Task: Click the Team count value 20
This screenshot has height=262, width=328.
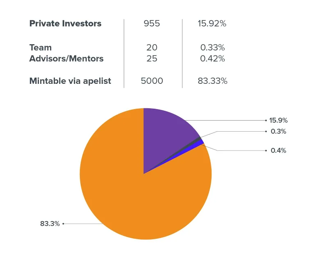Action: click(x=152, y=47)
